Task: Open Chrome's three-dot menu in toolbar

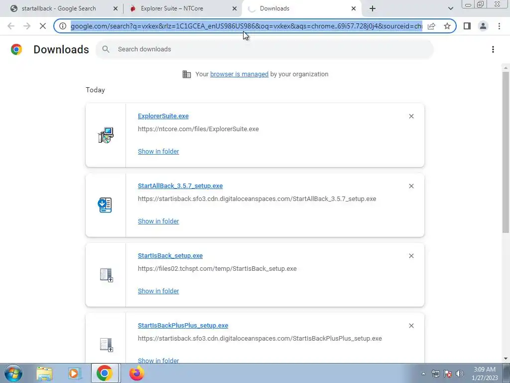Action: (499, 26)
